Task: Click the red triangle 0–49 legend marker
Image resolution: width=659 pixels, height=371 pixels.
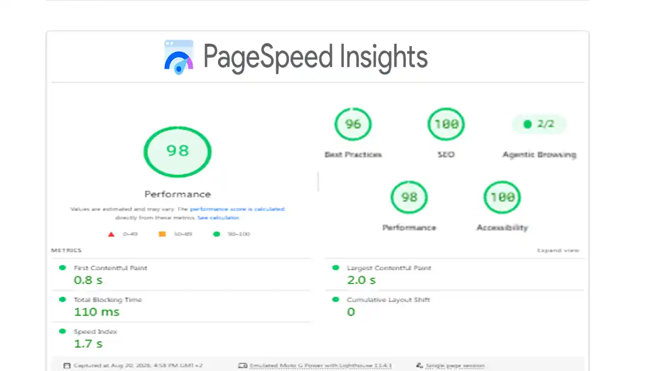Action: pyautogui.click(x=111, y=234)
